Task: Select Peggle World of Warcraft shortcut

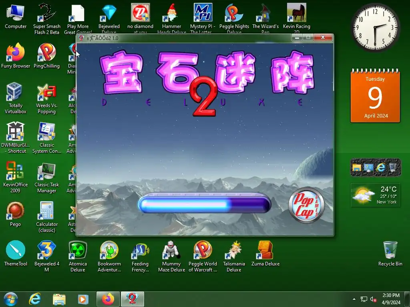Action: [x=203, y=256]
